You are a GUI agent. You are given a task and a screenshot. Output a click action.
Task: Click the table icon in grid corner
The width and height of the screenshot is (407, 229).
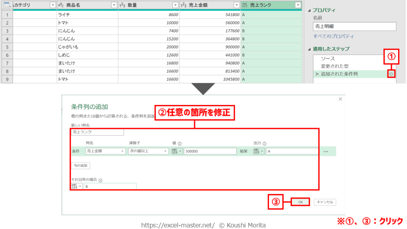click(x=7, y=5)
